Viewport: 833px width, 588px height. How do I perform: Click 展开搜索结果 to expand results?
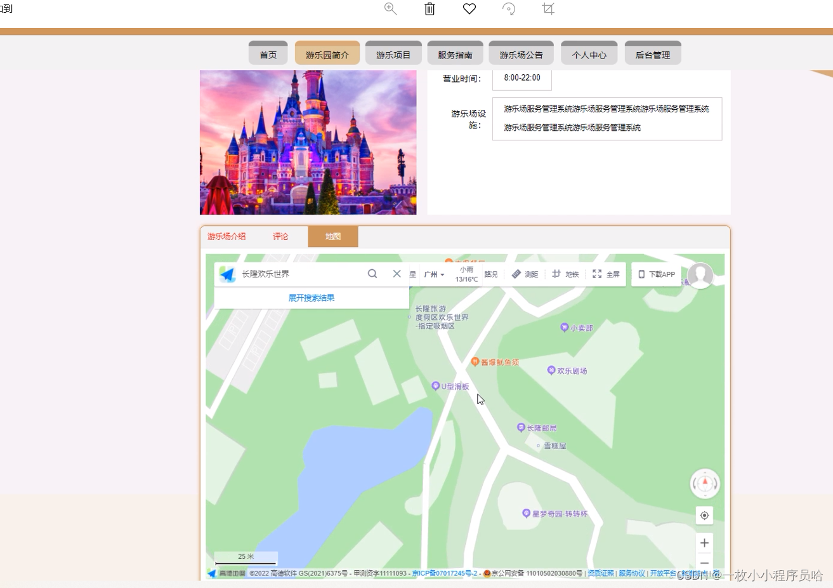pyautogui.click(x=312, y=298)
